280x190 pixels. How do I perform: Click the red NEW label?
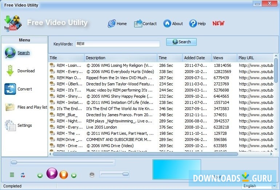pyautogui.click(x=218, y=23)
